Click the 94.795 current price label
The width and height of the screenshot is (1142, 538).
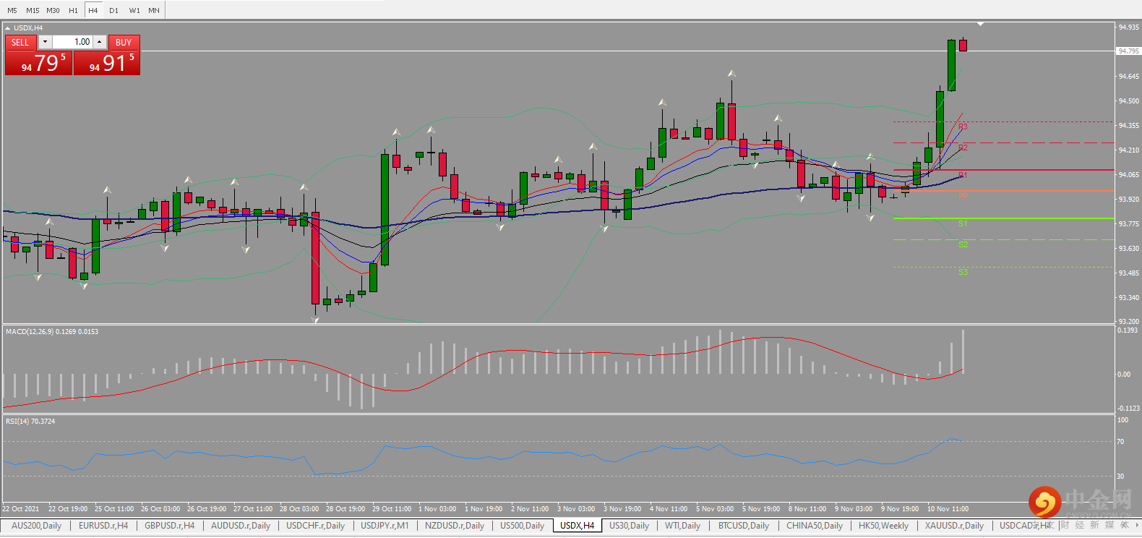coord(1128,51)
